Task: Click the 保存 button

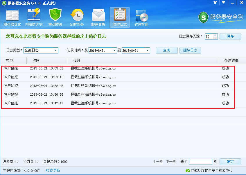Action: point(230,36)
